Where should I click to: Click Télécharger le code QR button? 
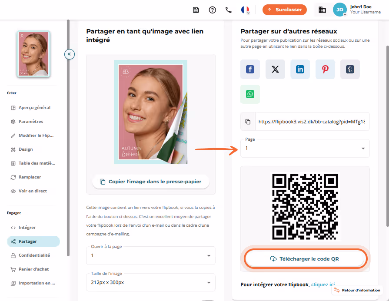(x=306, y=259)
